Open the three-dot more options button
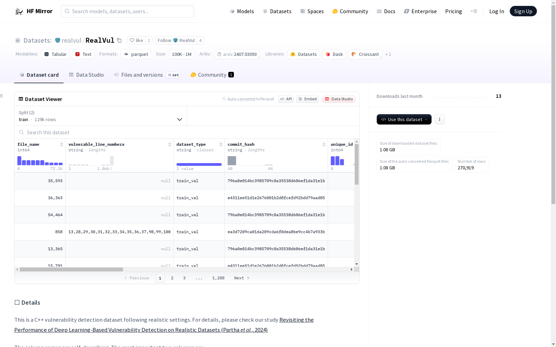The height and width of the screenshot is (347, 556). [440, 119]
